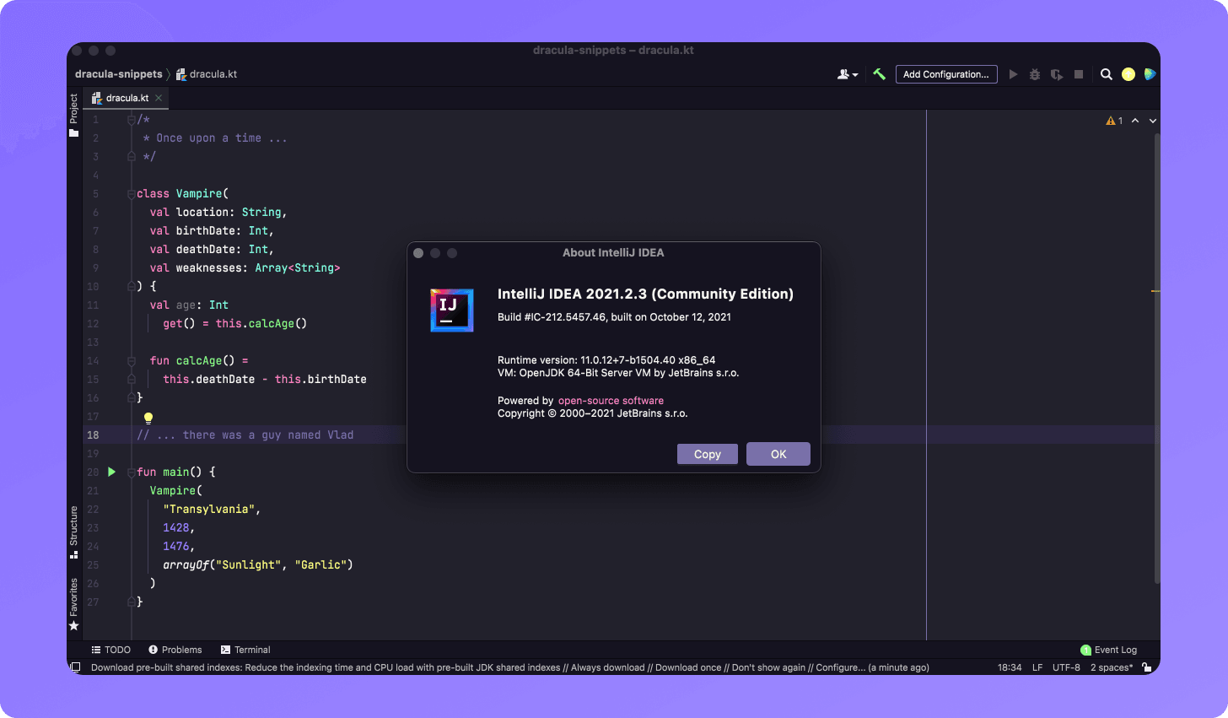This screenshot has width=1228, height=718.
Task: Collapse the calcAge function fold arrow
Action: tap(130, 359)
